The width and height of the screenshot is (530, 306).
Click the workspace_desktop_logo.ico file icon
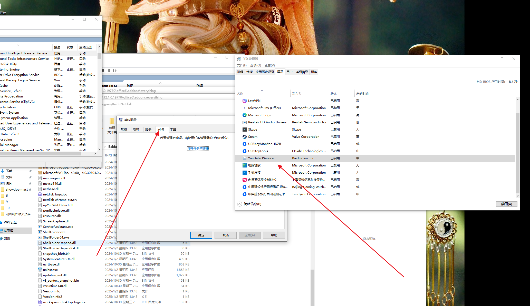click(x=40, y=302)
